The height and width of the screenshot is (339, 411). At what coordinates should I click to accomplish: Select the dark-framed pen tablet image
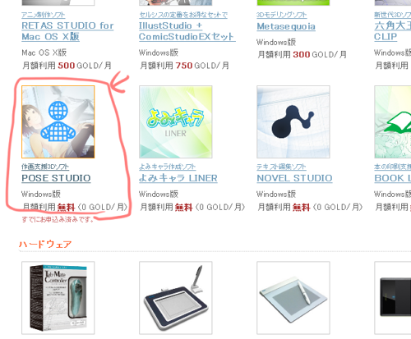coord(176,298)
